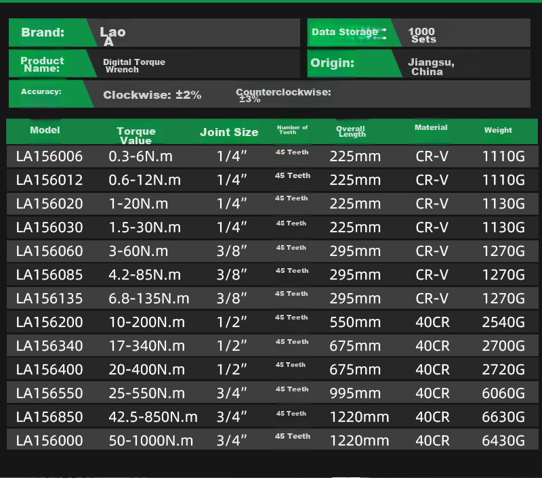Click the "0.3-6N.m" torque value
542x478 pixels.
(141, 156)
